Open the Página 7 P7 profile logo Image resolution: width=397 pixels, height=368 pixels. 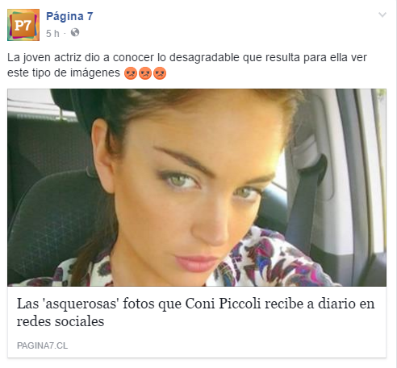[23, 25]
